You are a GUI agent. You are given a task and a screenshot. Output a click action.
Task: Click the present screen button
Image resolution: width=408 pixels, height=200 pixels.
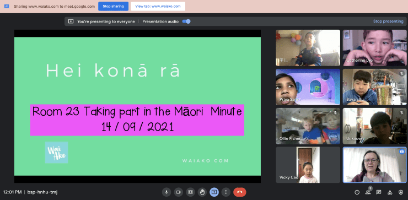click(x=214, y=192)
